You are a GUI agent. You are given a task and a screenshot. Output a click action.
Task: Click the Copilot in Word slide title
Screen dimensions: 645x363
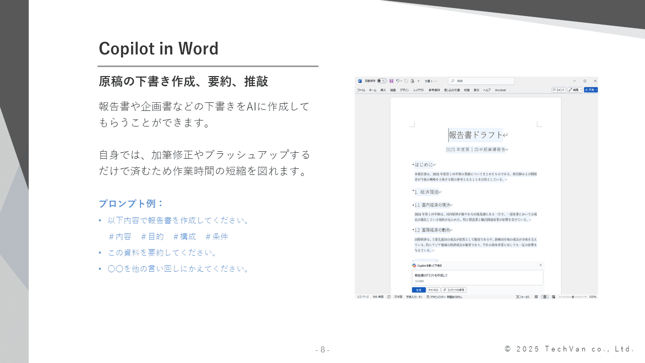pyautogui.click(x=159, y=48)
